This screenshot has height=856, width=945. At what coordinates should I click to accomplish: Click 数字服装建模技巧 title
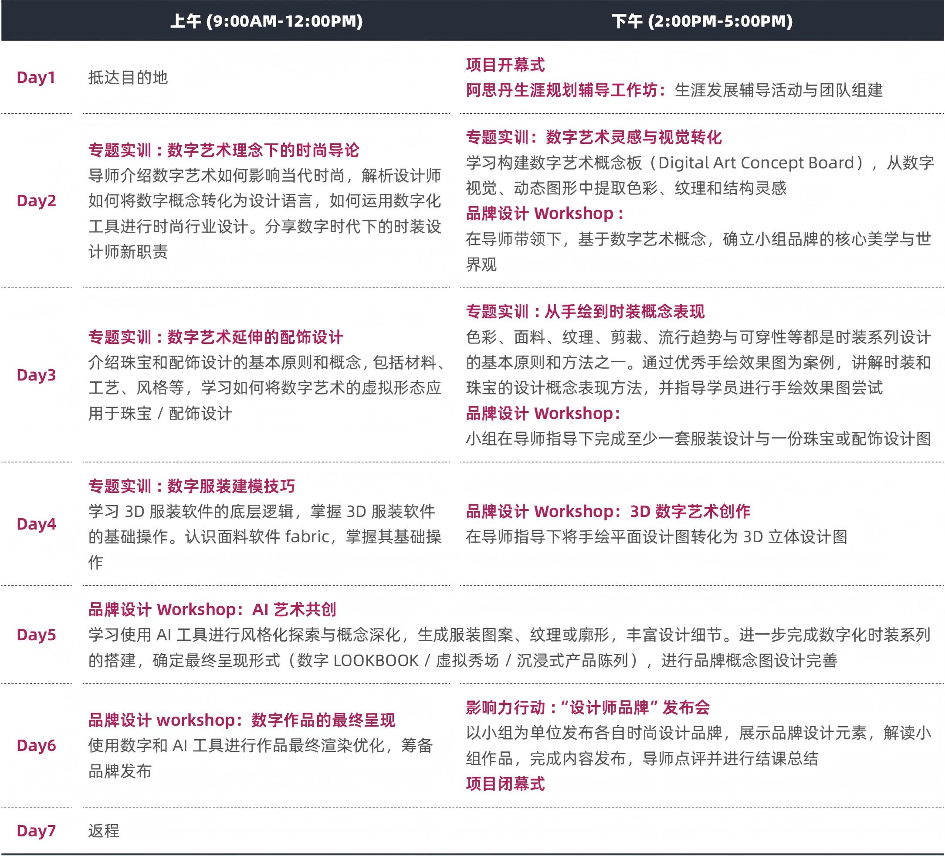[231, 486]
